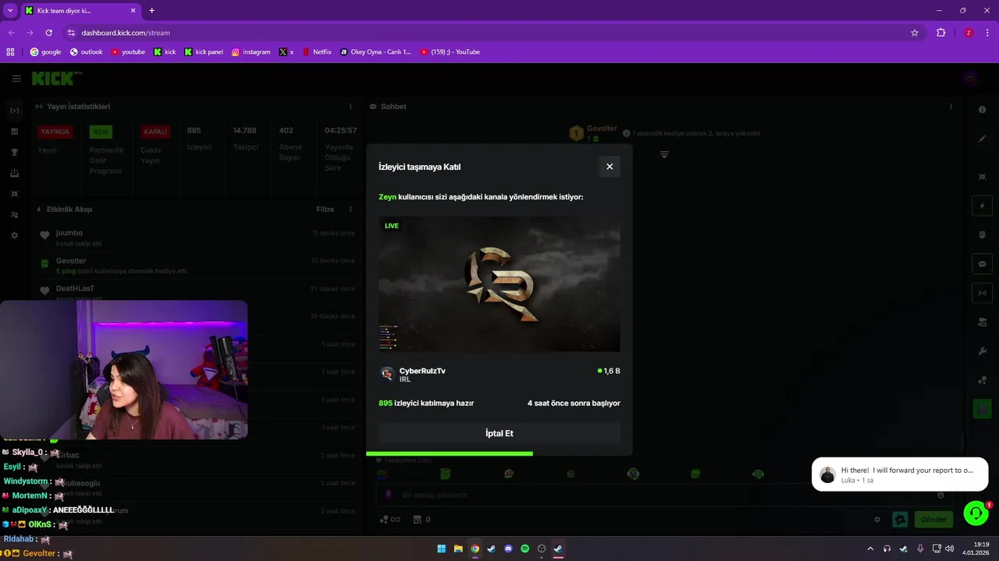Open the capture frame sidebar icon

pyautogui.click(x=14, y=193)
